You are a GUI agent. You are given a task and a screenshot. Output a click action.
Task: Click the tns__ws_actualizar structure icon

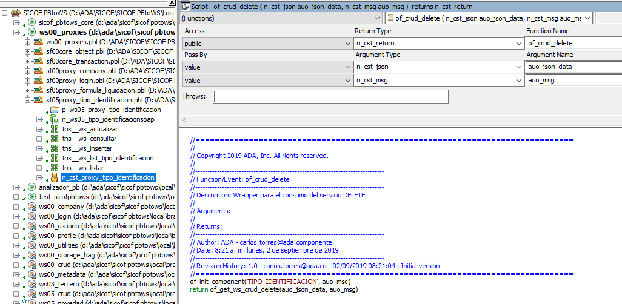coord(55,129)
